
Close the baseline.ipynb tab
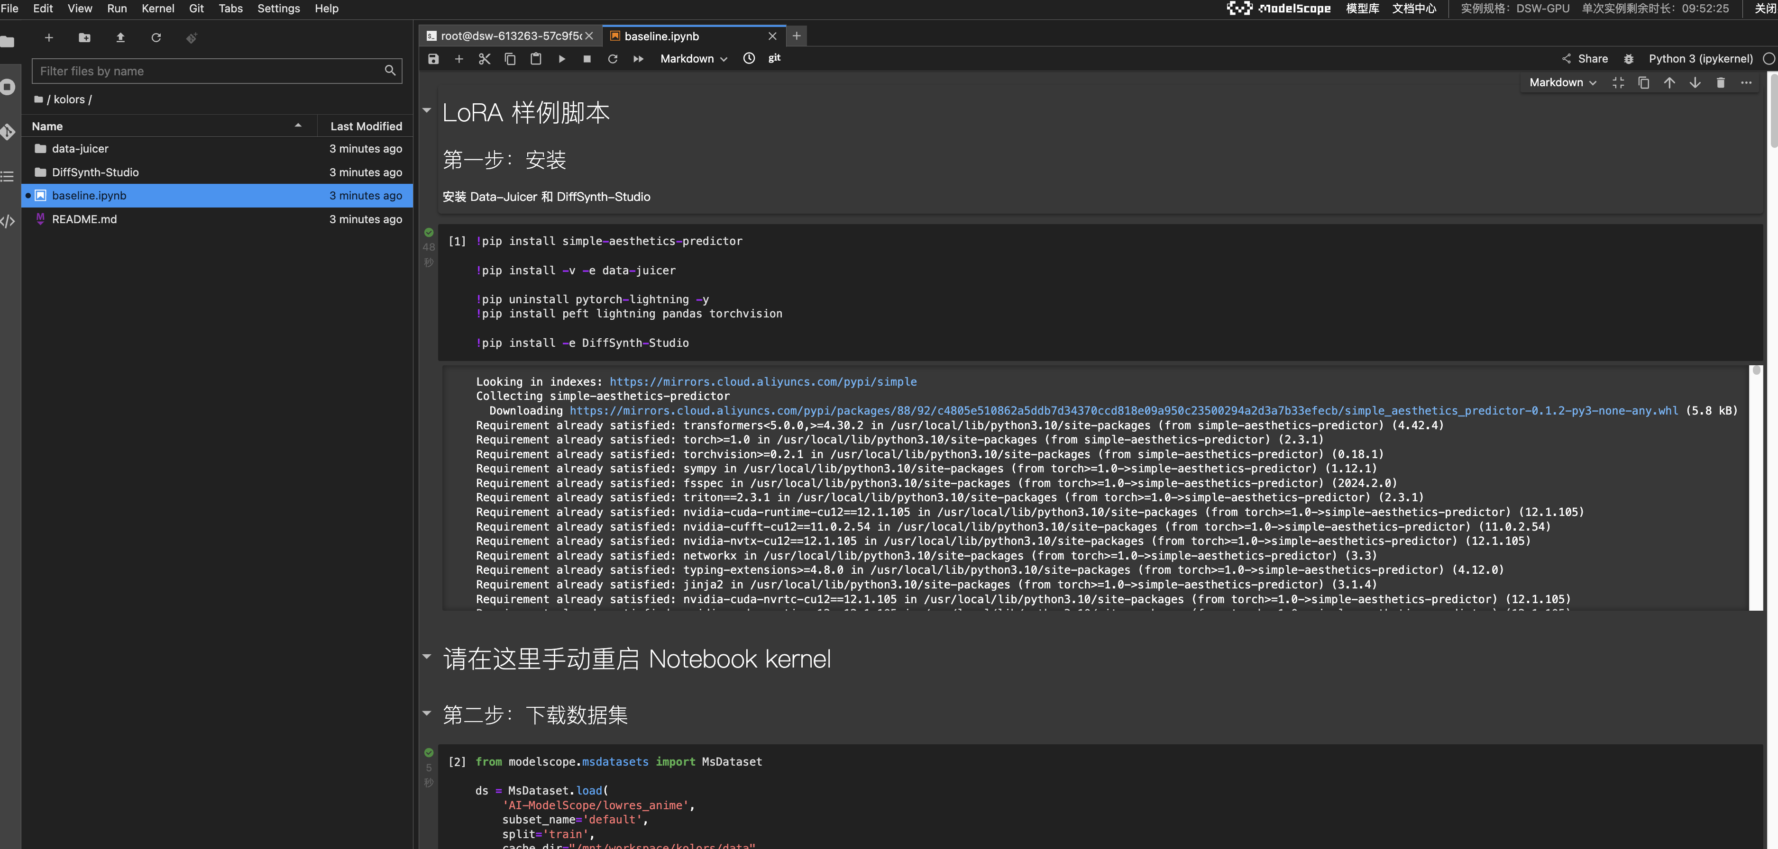point(772,36)
